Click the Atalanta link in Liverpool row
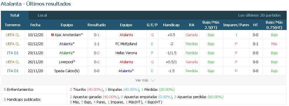Viewport: 289px width, 106px height. click(x=126, y=62)
